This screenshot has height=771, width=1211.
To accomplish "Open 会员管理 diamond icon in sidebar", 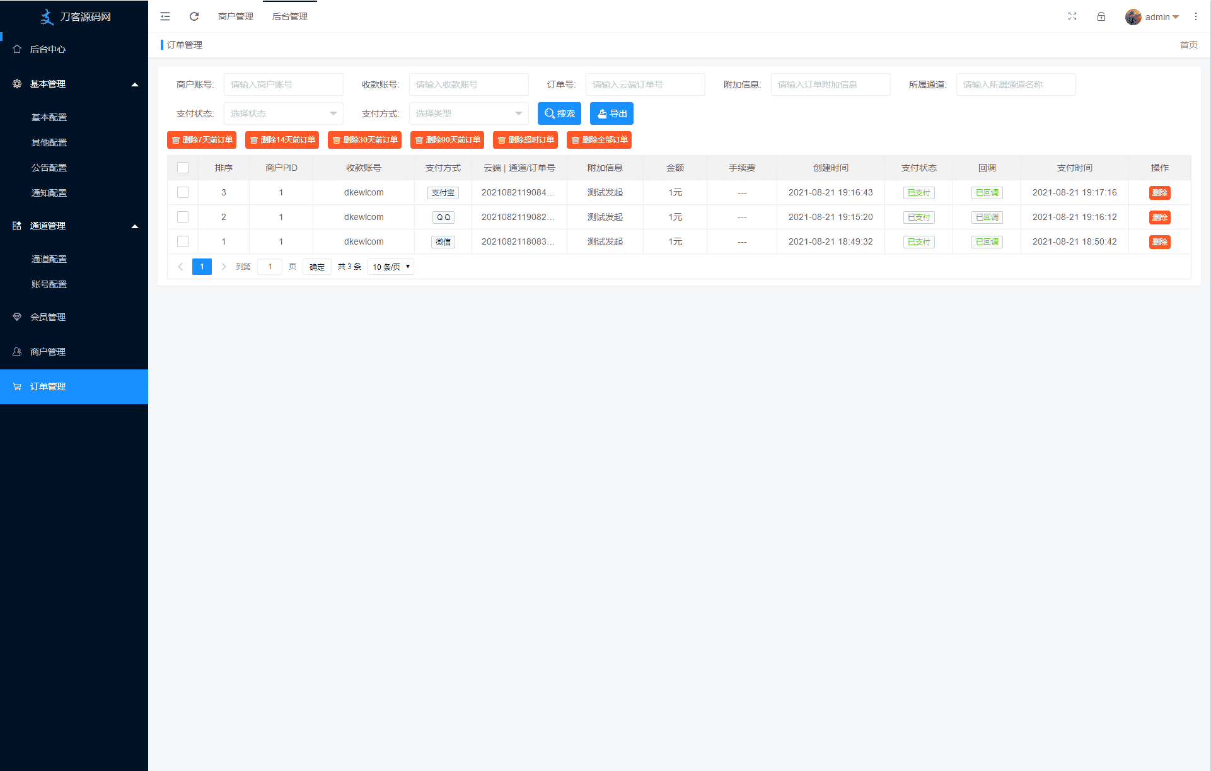I will tap(17, 317).
